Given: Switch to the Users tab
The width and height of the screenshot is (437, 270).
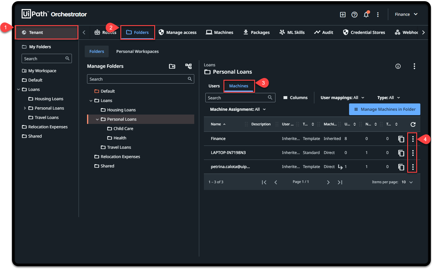Looking at the screenshot, I should click(x=214, y=86).
